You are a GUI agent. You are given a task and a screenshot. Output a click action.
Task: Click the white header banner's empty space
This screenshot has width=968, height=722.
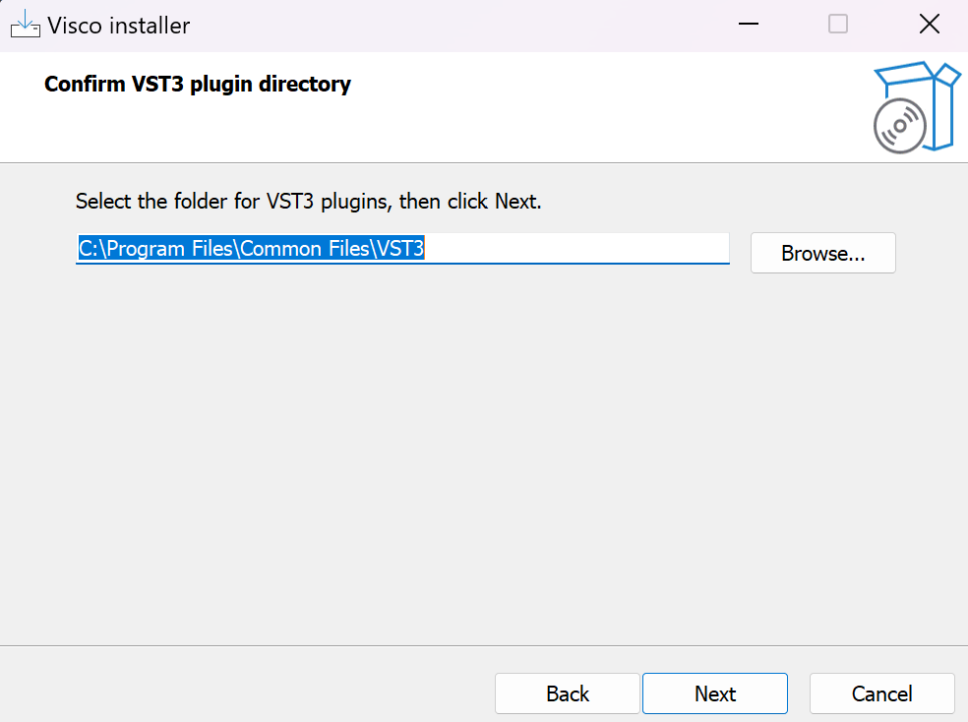click(x=590, y=108)
